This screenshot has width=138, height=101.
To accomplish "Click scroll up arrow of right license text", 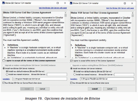I will coord(133,13).
